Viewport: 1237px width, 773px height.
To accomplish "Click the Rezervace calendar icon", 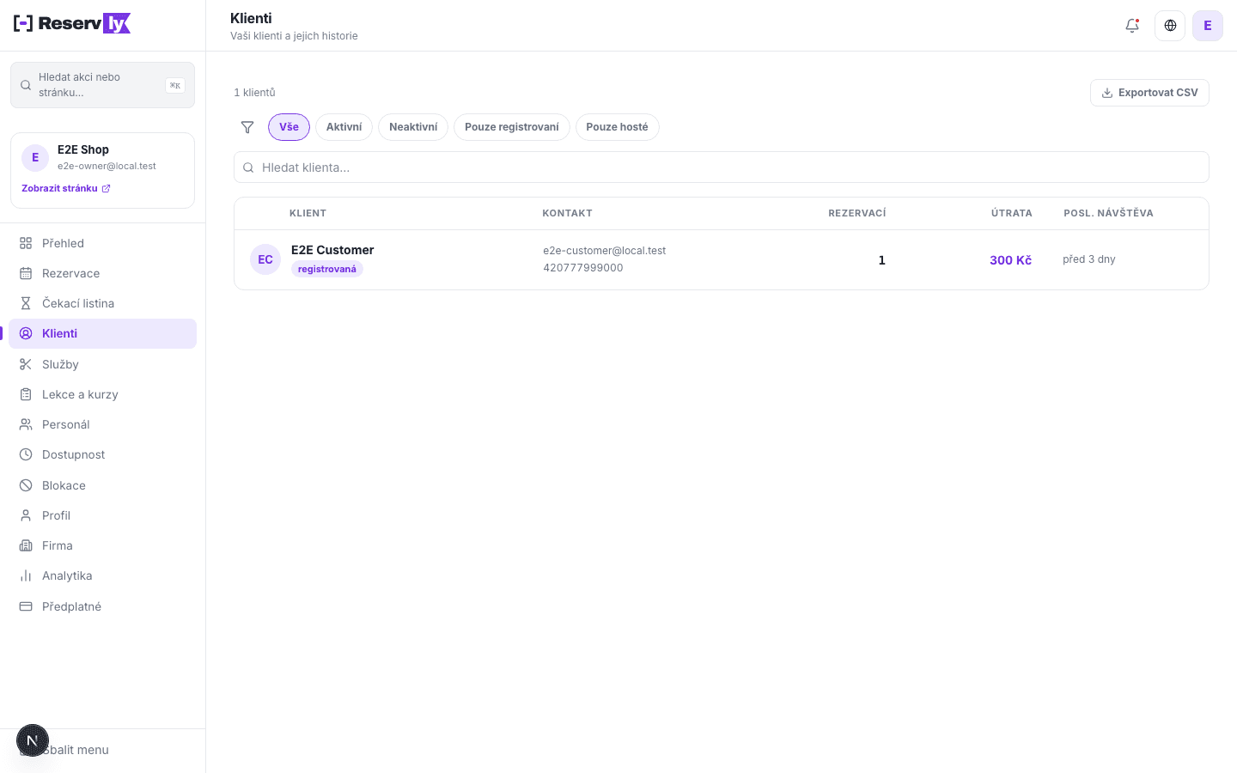I will [26, 273].
